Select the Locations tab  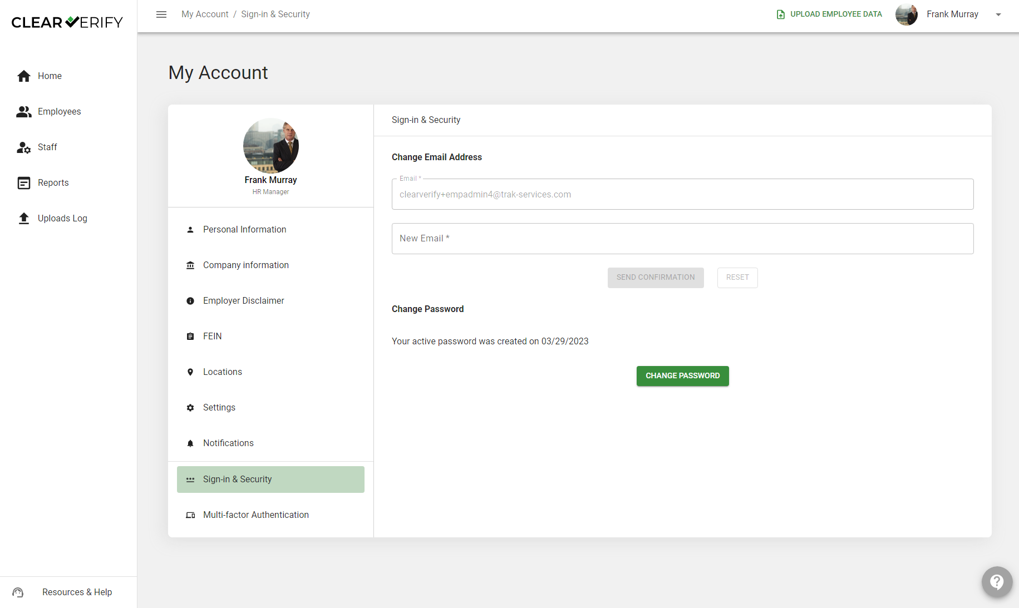point(270,372)
